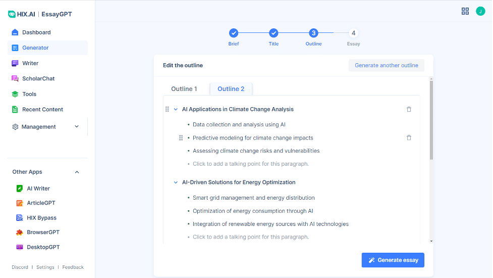Click the EssayGPT product name
This screenshot has height=278, width=493.
pyautogui.click(x=57, y=14)
